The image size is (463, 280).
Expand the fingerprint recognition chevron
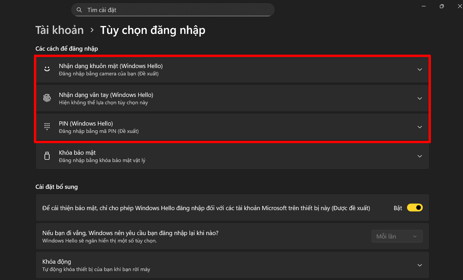420,98
